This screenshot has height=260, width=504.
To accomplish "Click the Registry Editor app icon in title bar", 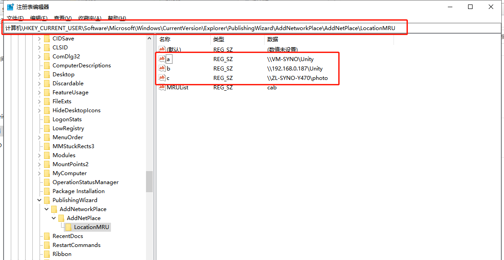I will [x=10, y=7].
